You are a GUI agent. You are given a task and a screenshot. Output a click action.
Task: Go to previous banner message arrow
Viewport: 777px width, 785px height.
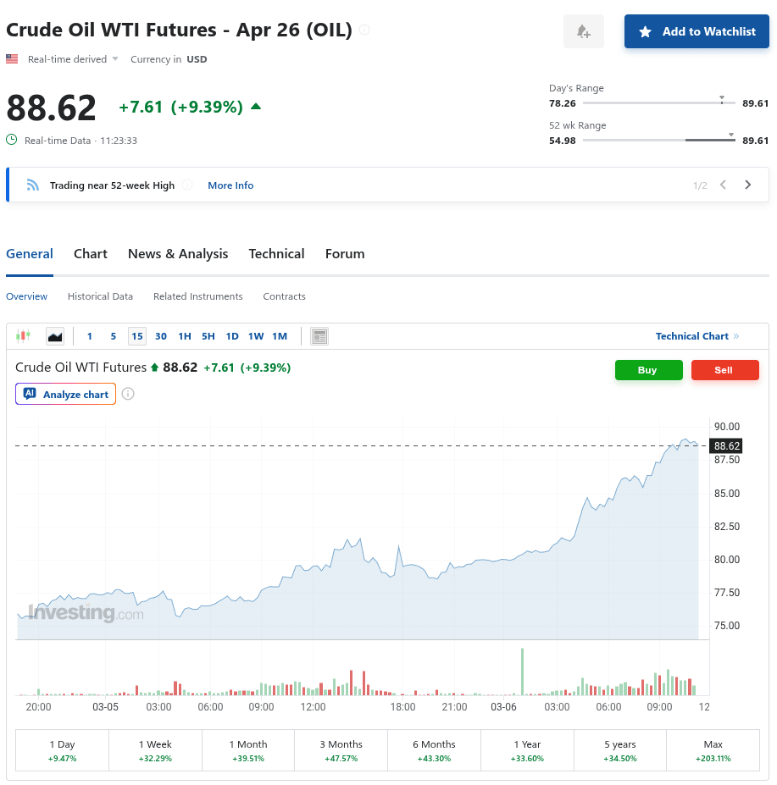723,185
